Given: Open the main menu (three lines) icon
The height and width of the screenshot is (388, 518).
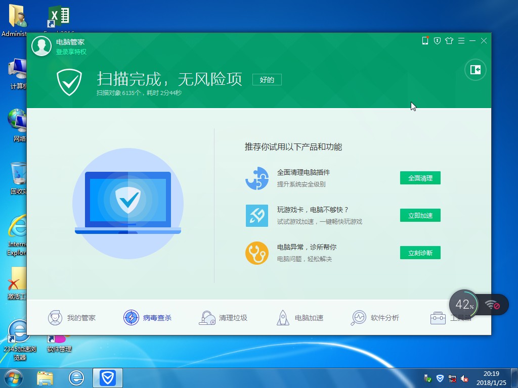Looking at the screenshot, I should (461, 40).
